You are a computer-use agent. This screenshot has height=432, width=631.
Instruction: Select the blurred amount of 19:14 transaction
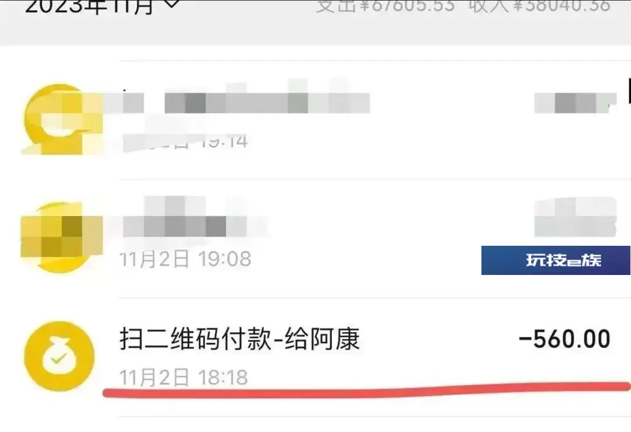(575, 103)
